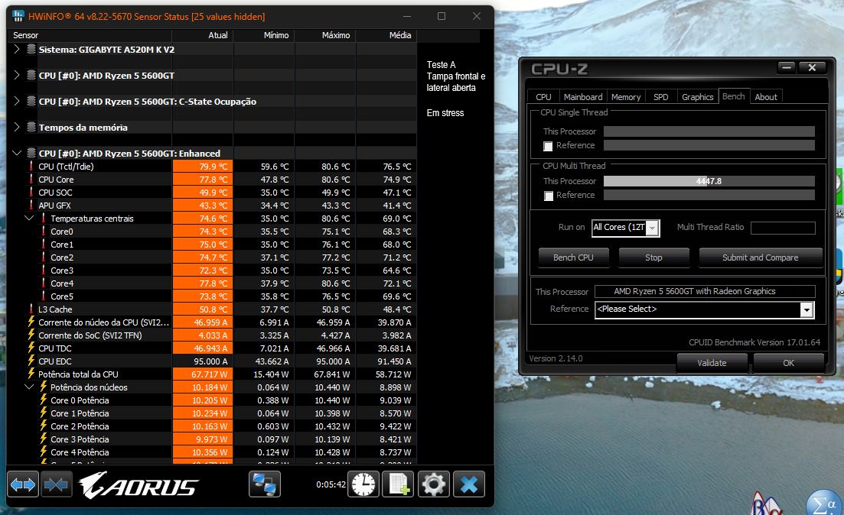
Task: Click chip icon beside Tempos da memória
Action: (x=31, y=128)
